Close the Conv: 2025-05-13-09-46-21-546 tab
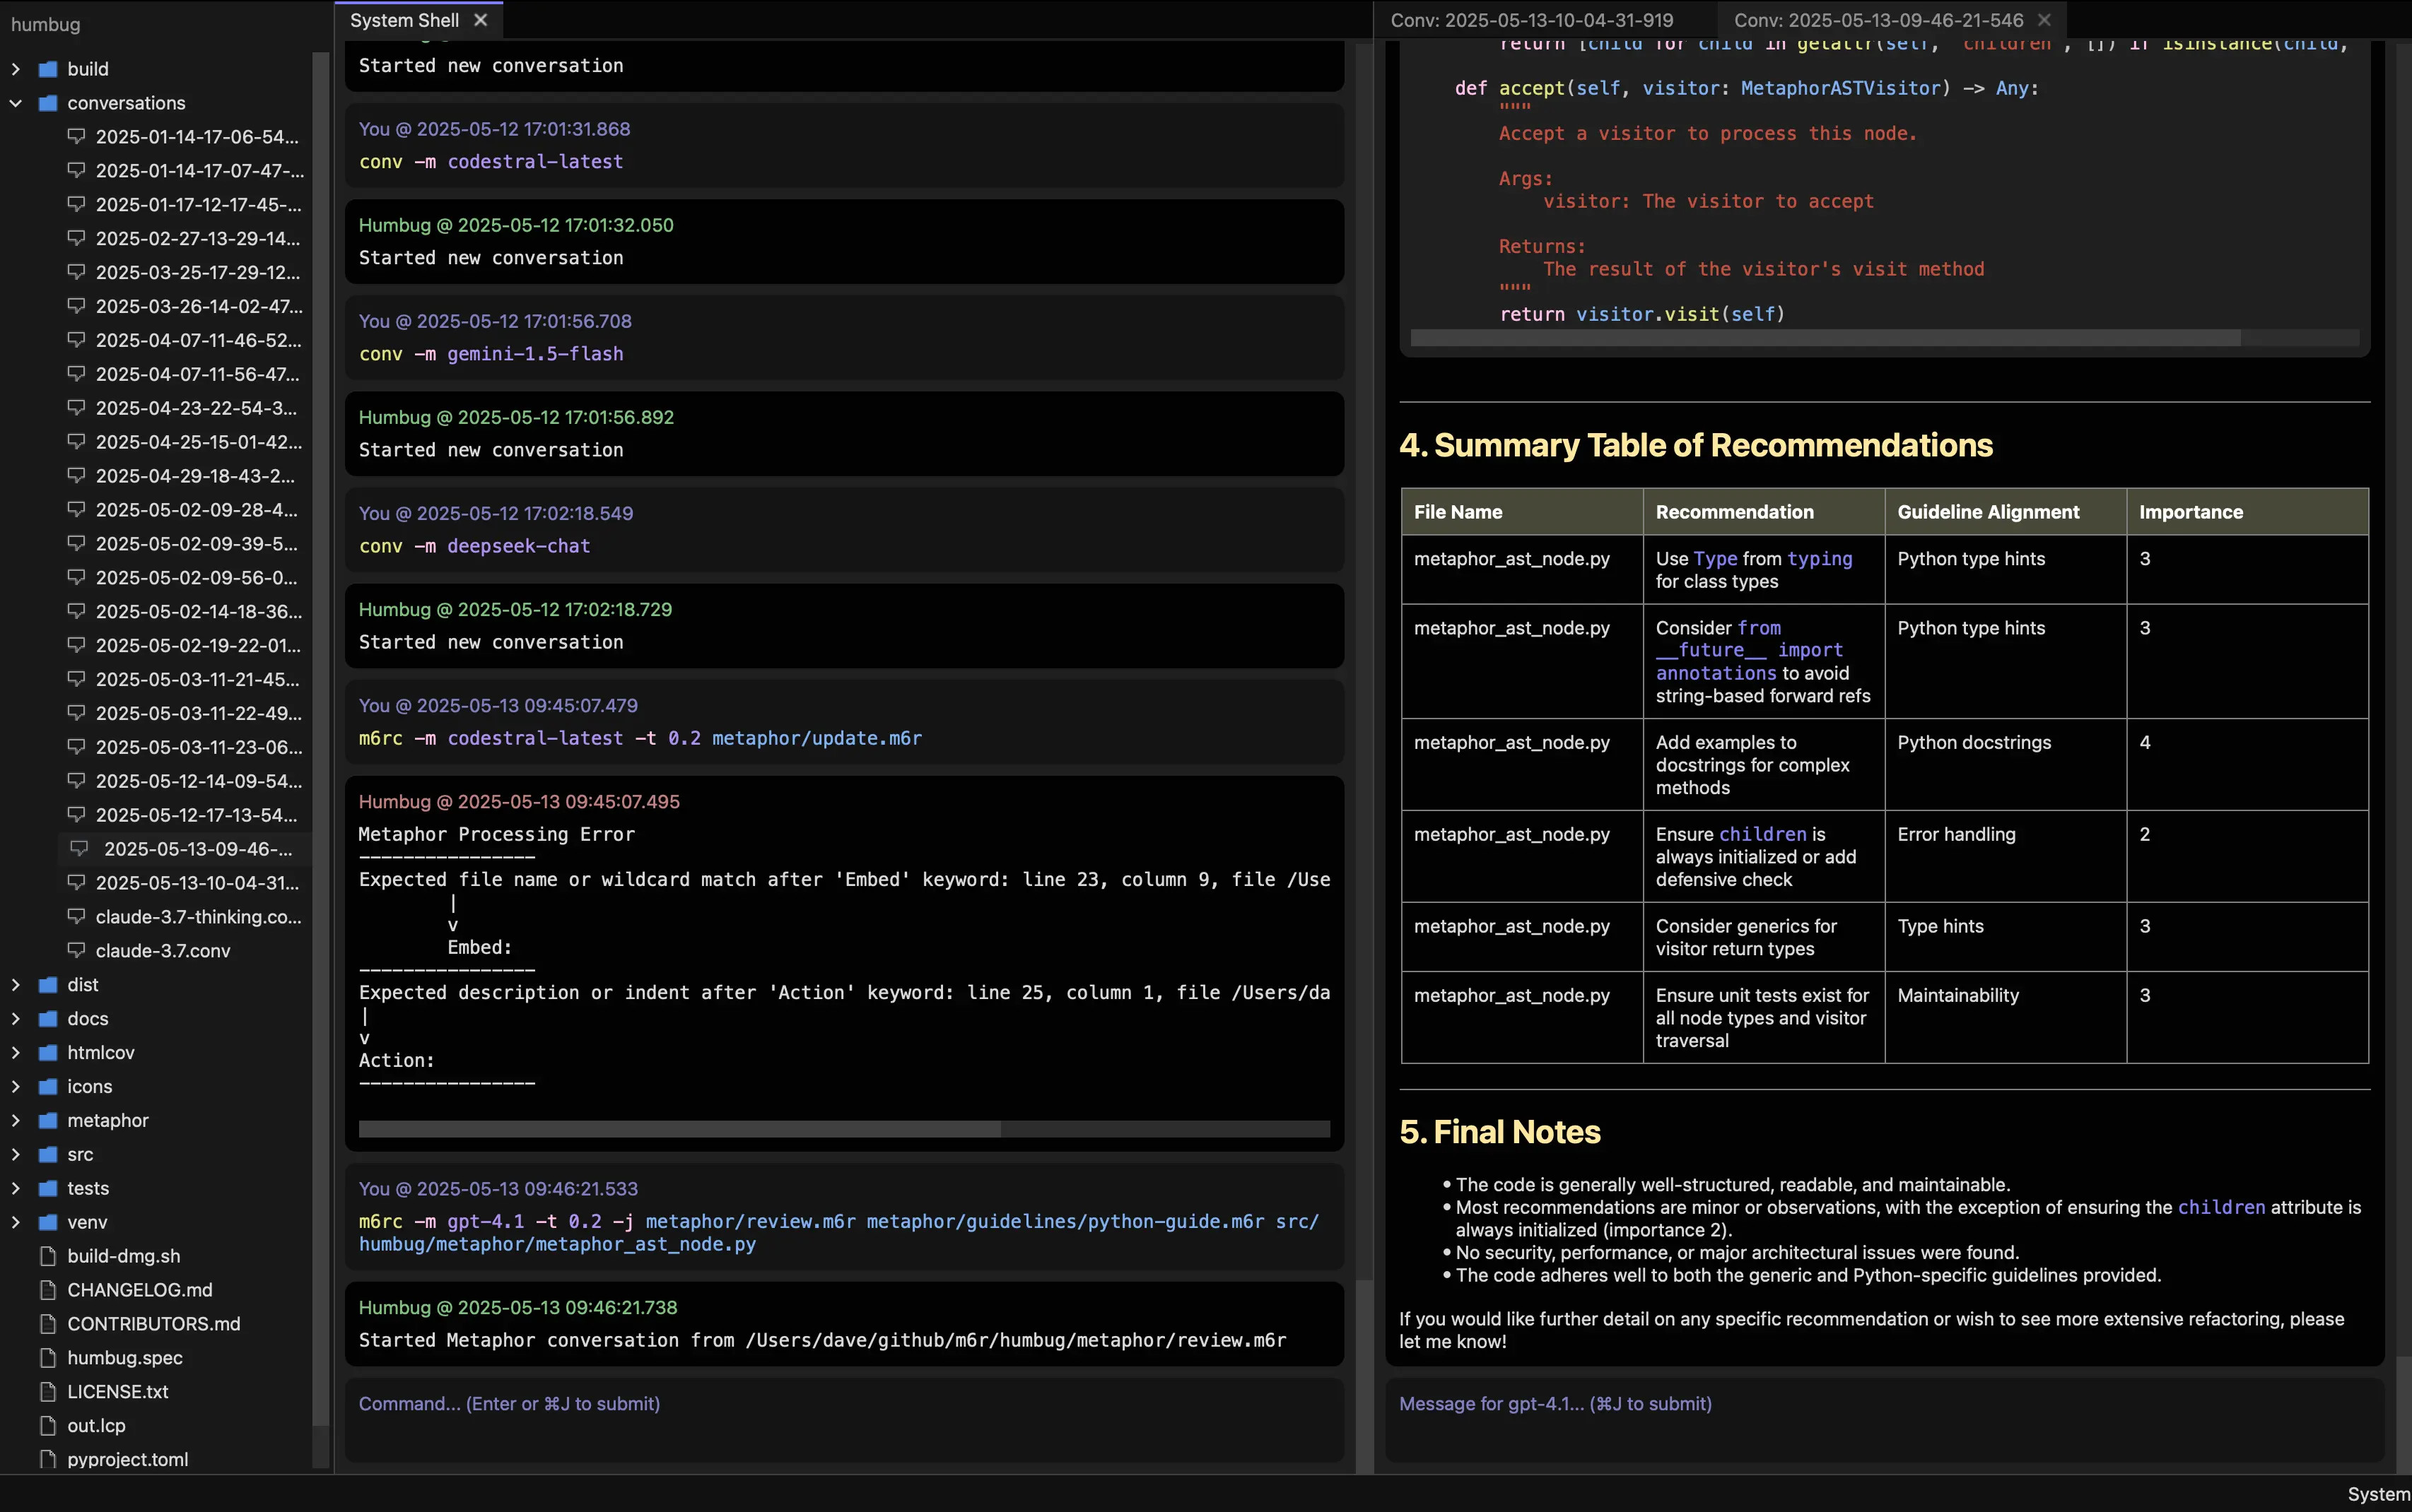 pyautogui.click(x=2044, y=20)
